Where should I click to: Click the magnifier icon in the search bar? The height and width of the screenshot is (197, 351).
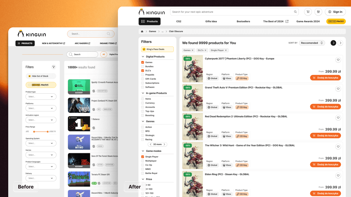click(x=295, y=12)
